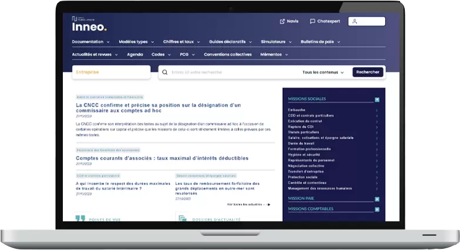Open Conventions collectives menu item
460x250 pixels.
228,54
